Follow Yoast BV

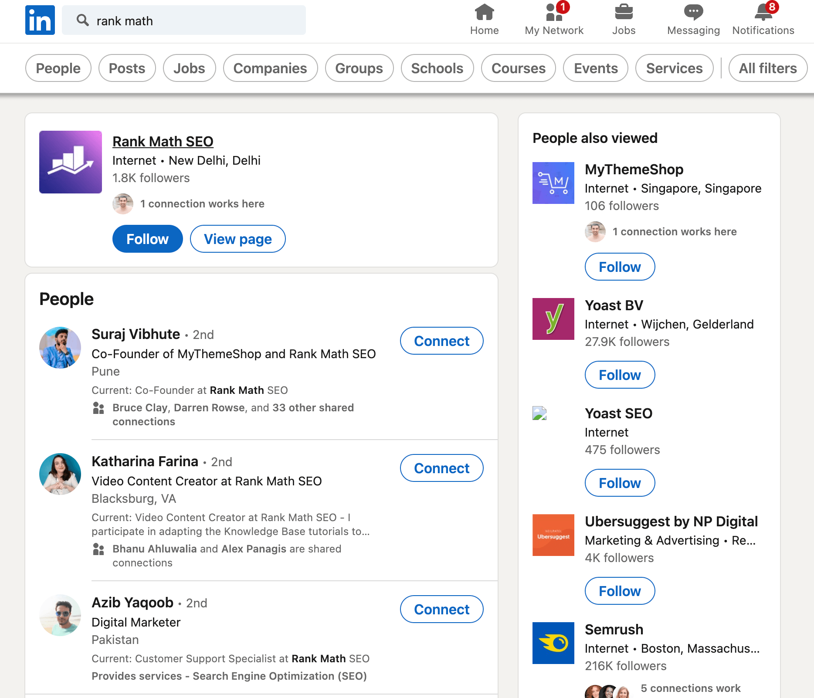(620, 375)
